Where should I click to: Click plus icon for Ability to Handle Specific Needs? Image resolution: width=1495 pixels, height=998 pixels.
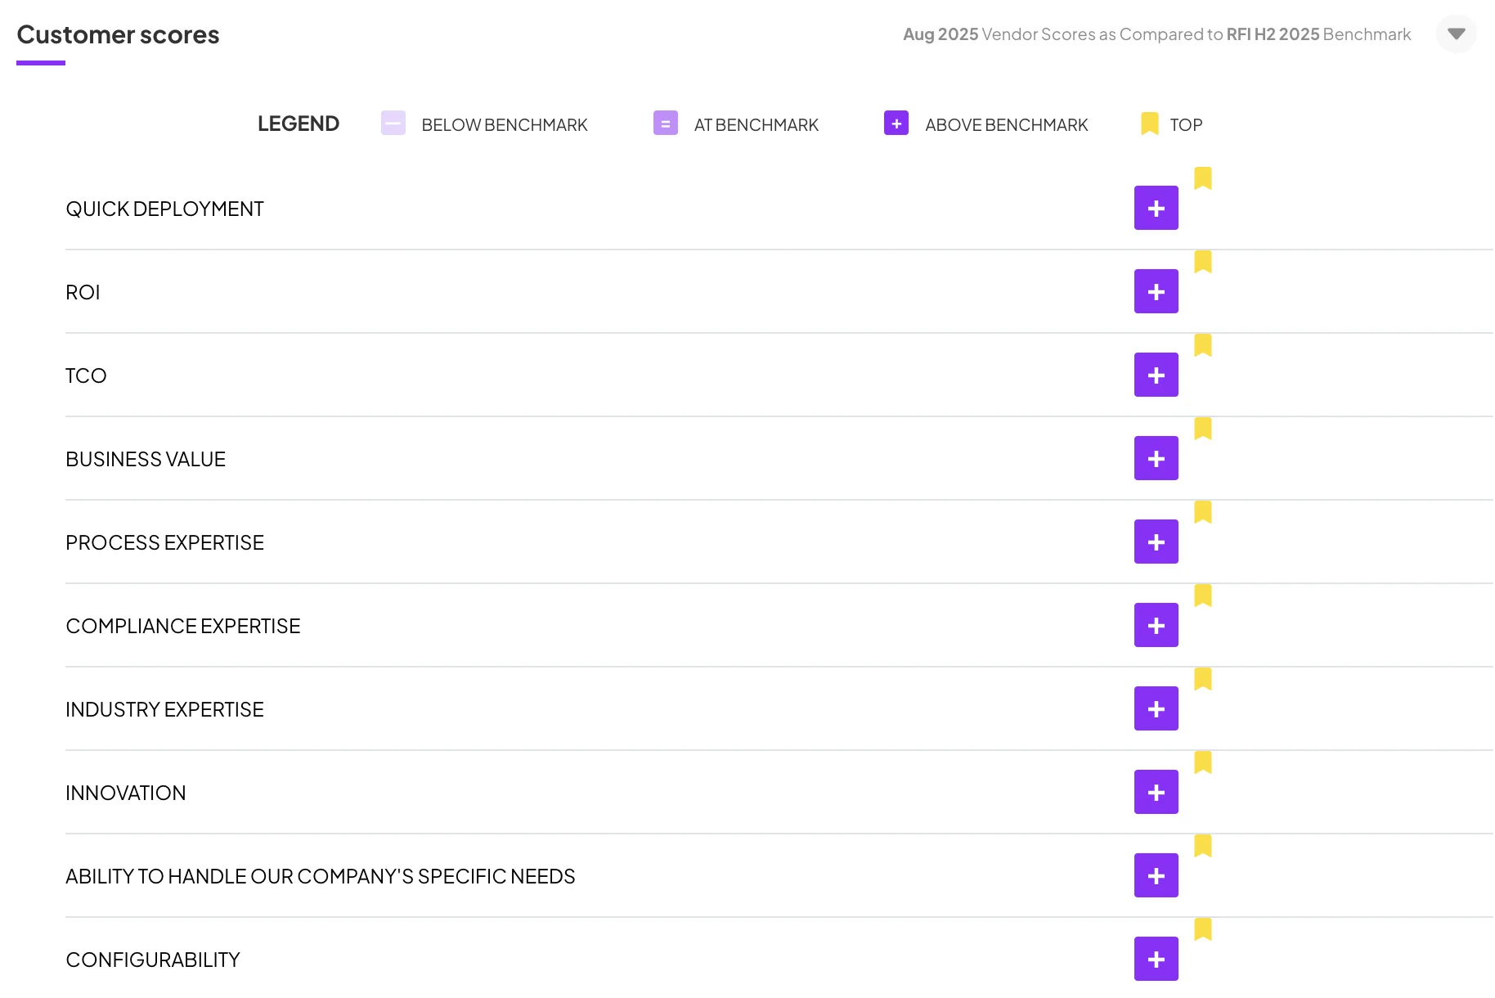[x=1156, y=875]
